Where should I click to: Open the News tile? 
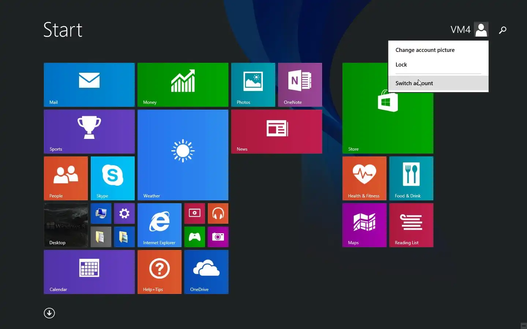coord(277,132)
